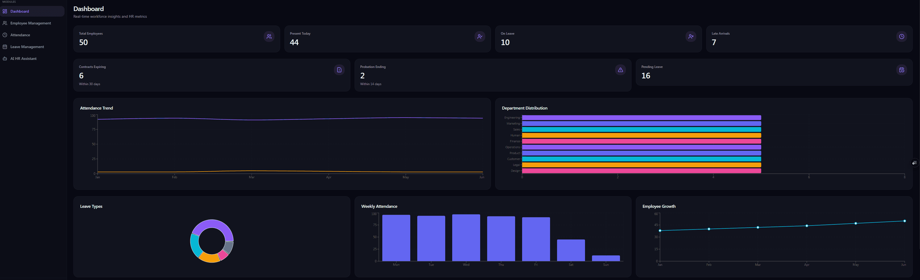Click the Tue bar in Weekly Attendance
This screenshot has width=920, height=280.
pyautogui.click(x=431, y=238)
